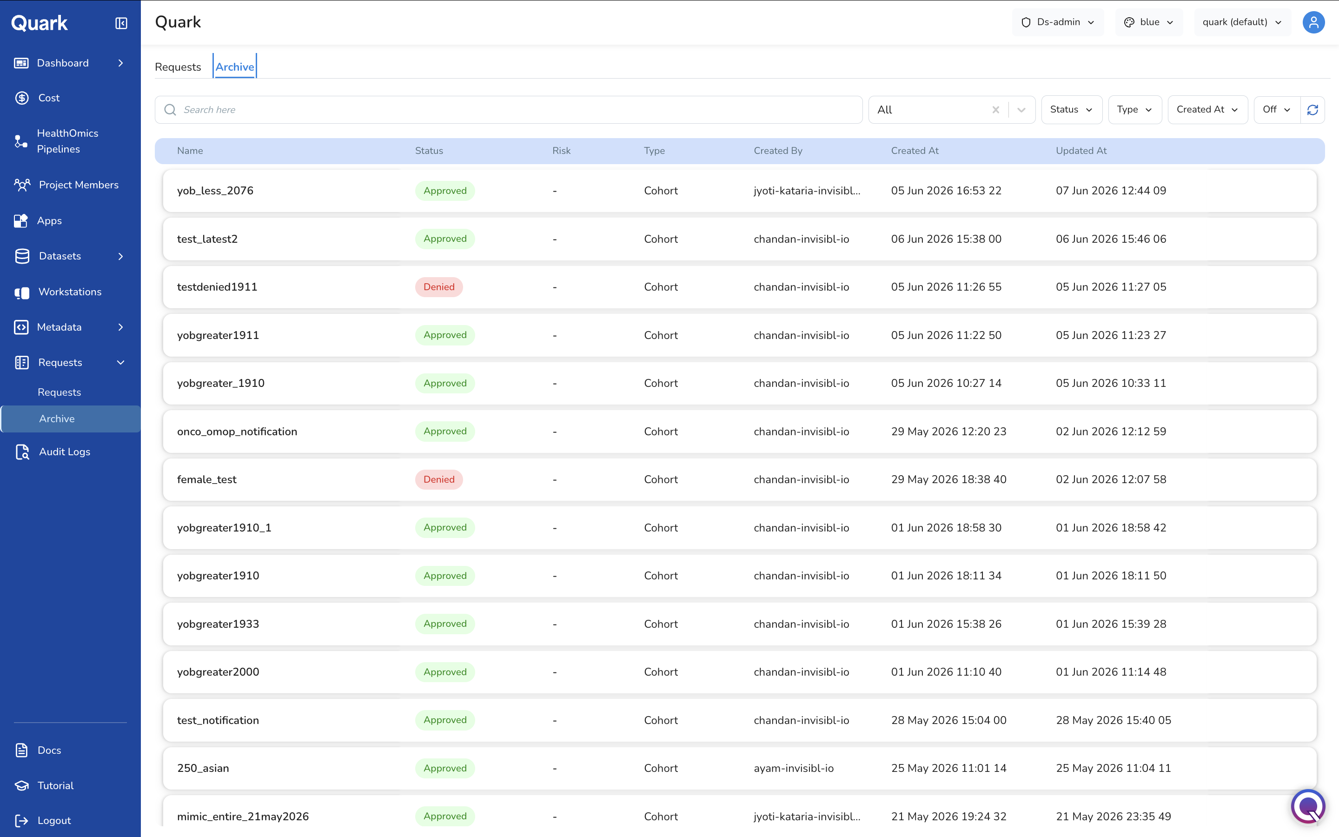This screenshot has width=1339, height=837.
Task: Open HealthOmics Pipelines icon
Action: (x=21, y=141)
